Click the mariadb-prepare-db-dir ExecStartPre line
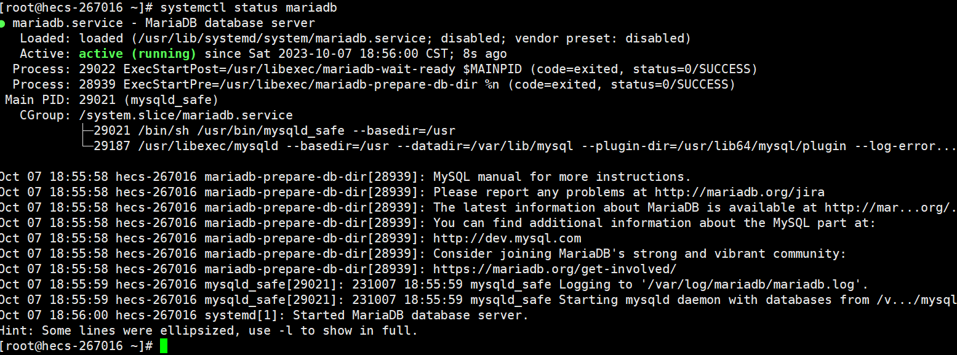Viewport: 957px width, 355px height. tap(374, 84)
